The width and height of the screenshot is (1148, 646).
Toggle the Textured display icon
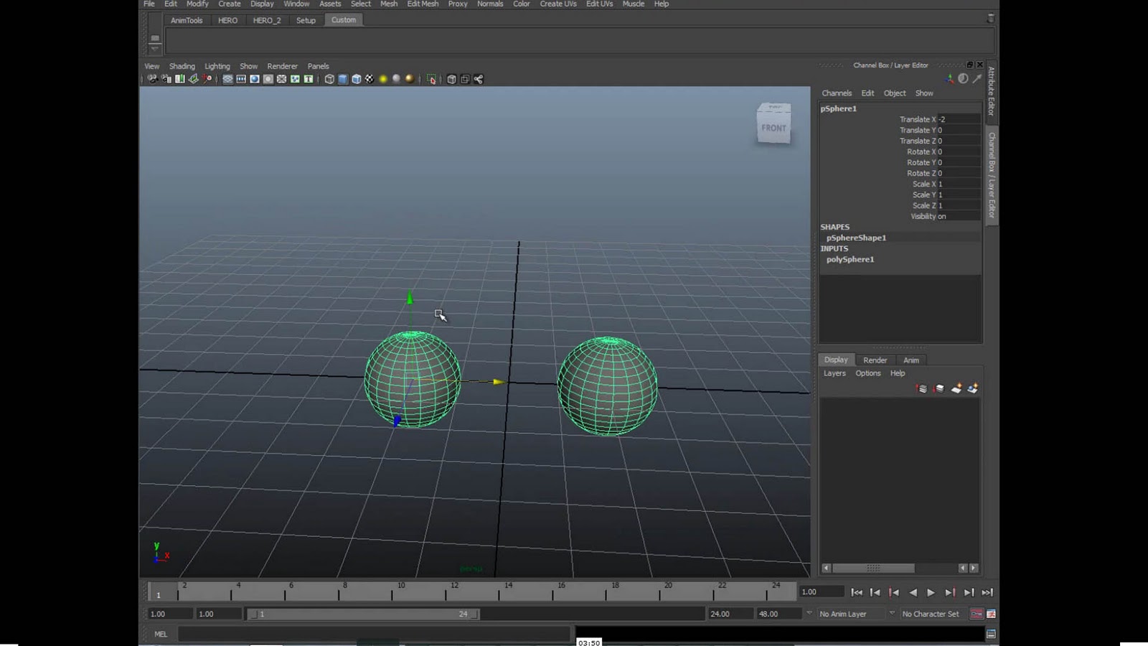[x=370, y=79]
